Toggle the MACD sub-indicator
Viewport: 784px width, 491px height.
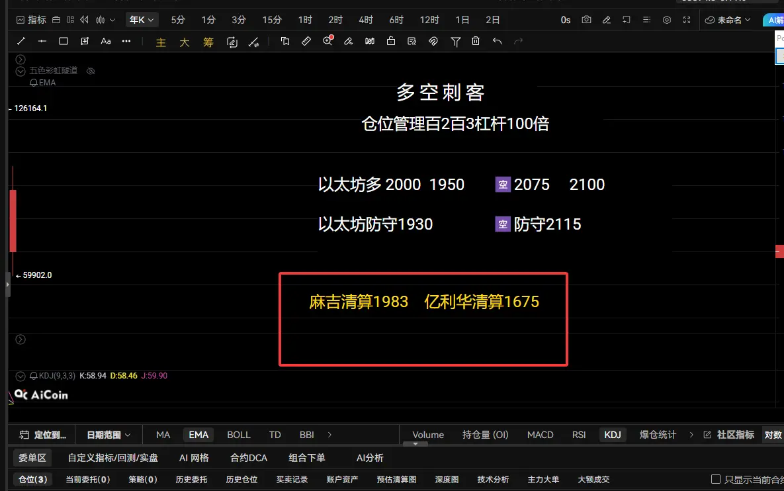(540, 435)
